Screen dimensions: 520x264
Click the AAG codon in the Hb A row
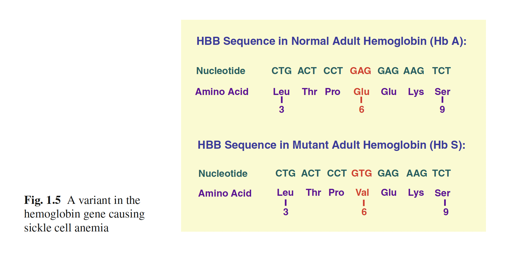point(414,71)
